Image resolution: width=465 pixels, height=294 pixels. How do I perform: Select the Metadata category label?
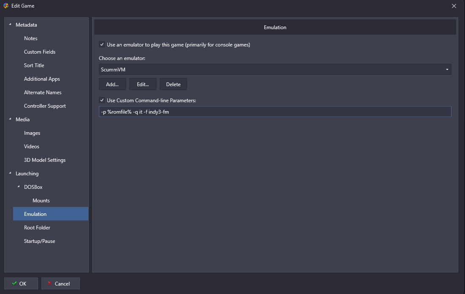click(26, 25)
